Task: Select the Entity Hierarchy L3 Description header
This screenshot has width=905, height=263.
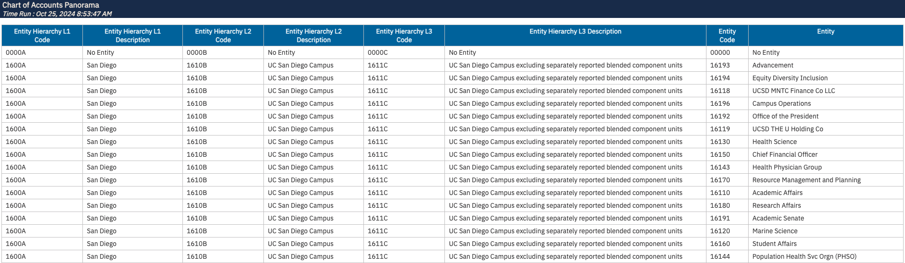Action: tap(575, 32)
